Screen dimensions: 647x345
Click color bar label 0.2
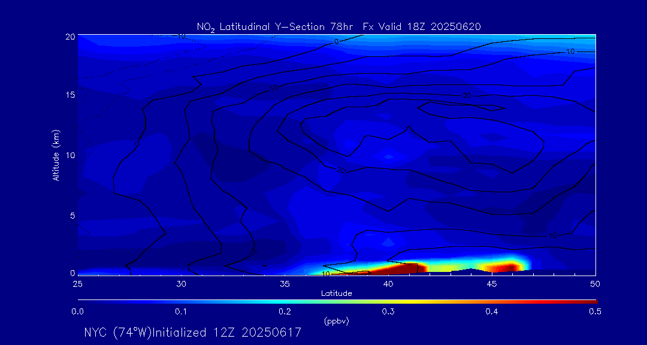(x=285, y=312)
